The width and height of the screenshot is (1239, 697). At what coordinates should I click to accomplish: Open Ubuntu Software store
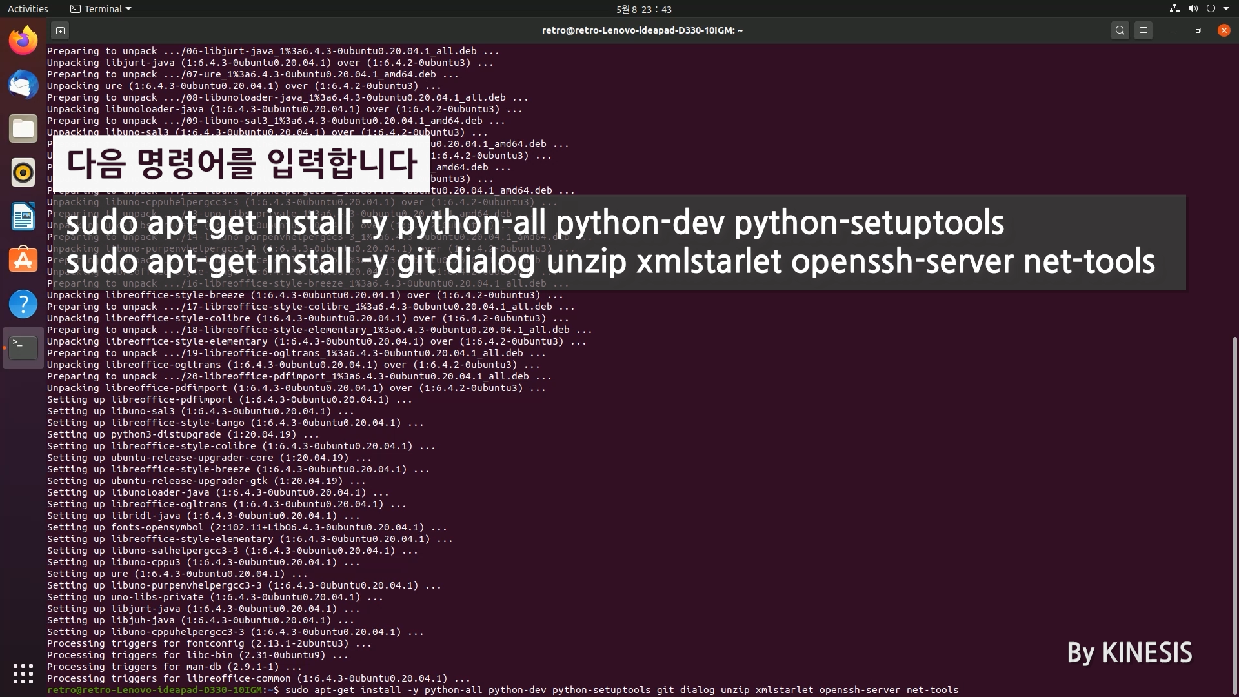23,260
